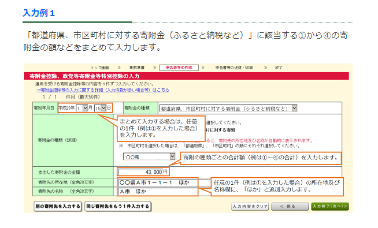The height and width of the screenshot is (228, 378).
Task: Click the 入力例1 heading
Action: pos(39,13)
